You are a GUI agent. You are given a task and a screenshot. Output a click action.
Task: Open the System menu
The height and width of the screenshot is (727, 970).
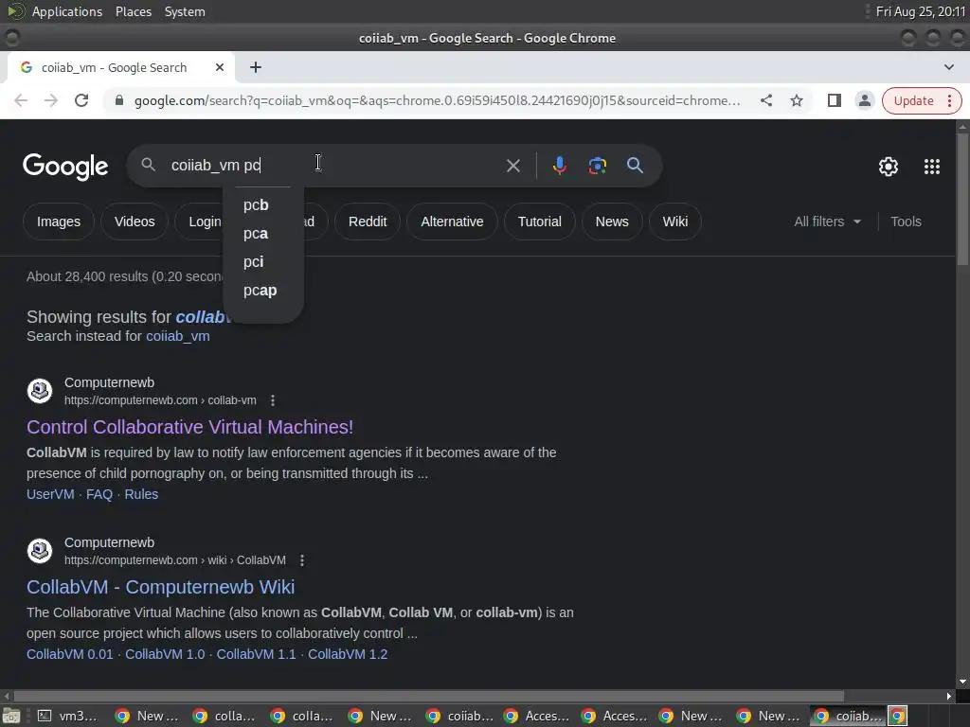(185, 11)
